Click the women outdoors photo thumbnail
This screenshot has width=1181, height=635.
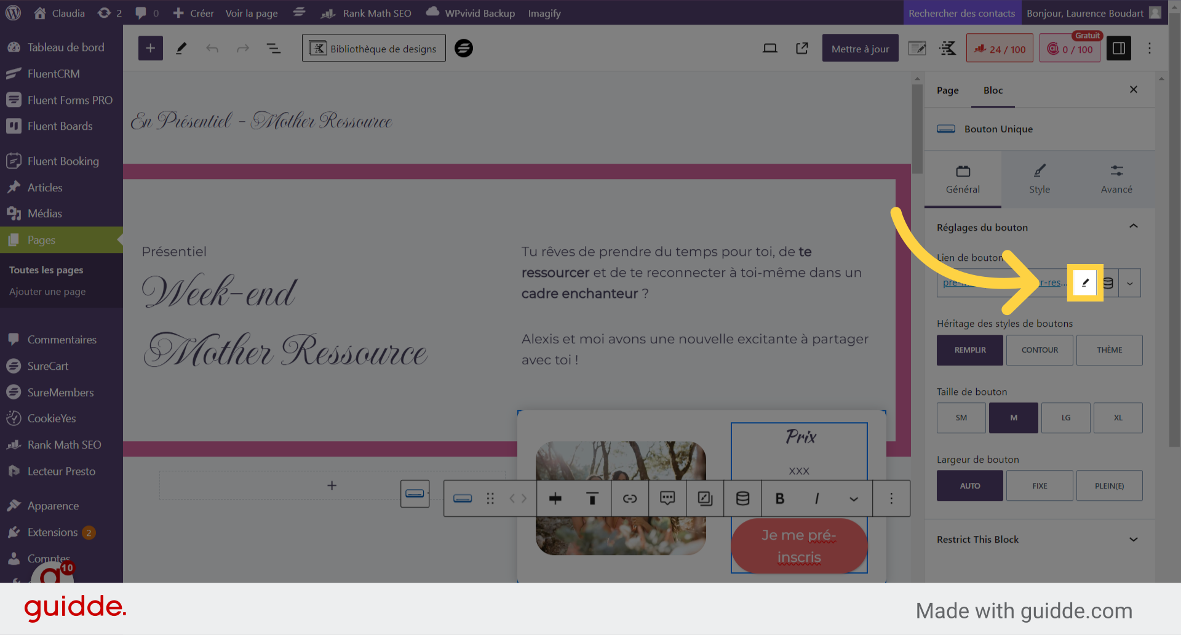tap(621, 498)
